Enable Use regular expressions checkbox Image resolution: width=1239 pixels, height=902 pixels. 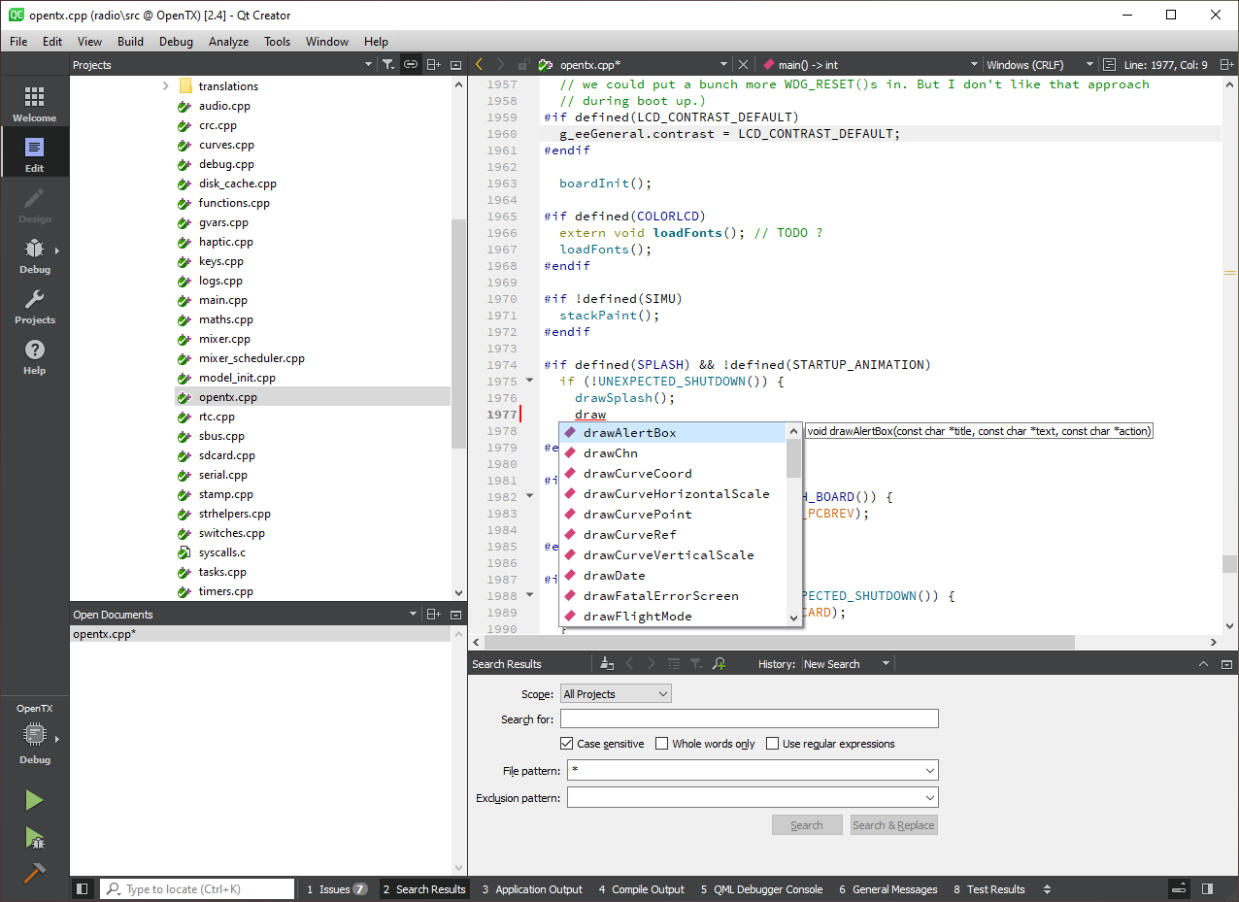pos(773,744)
